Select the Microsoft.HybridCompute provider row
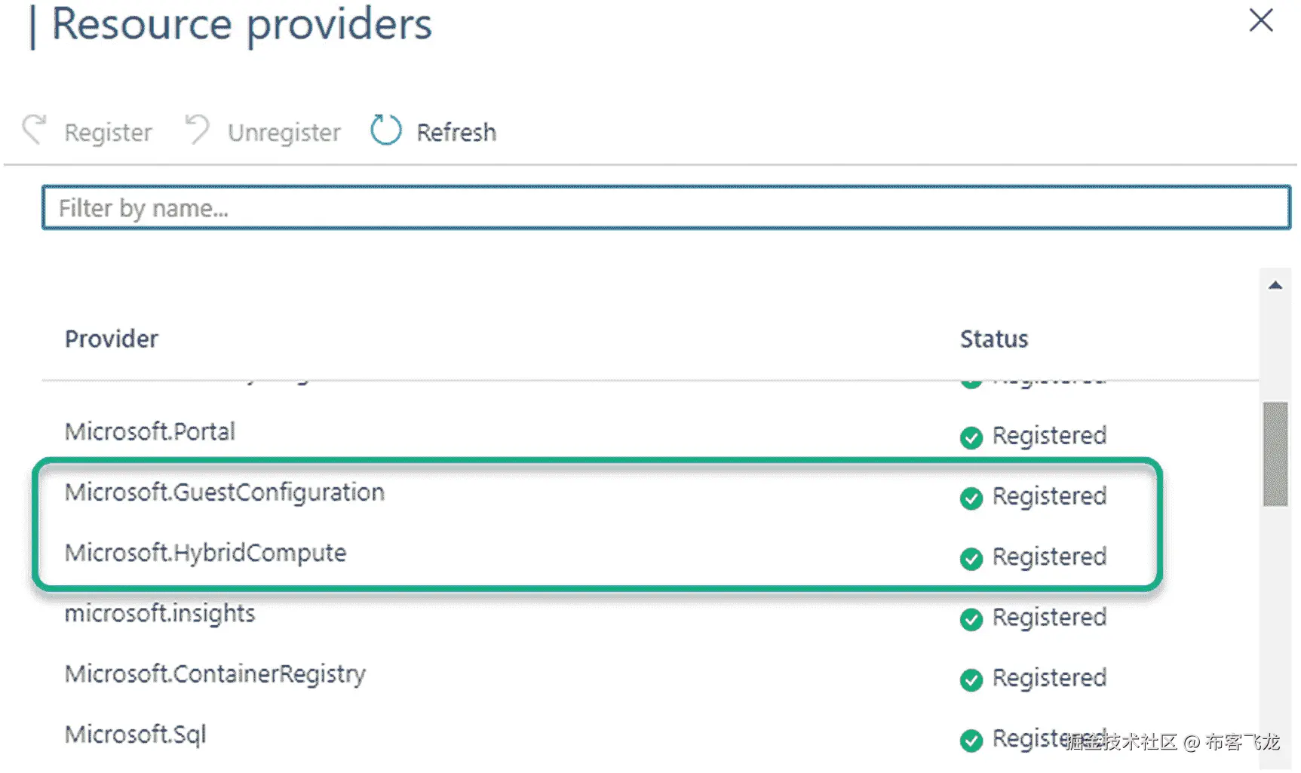 205,553
